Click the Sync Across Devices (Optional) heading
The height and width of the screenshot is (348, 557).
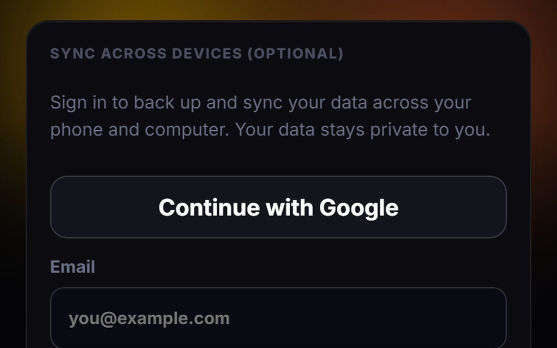[196, 53]
